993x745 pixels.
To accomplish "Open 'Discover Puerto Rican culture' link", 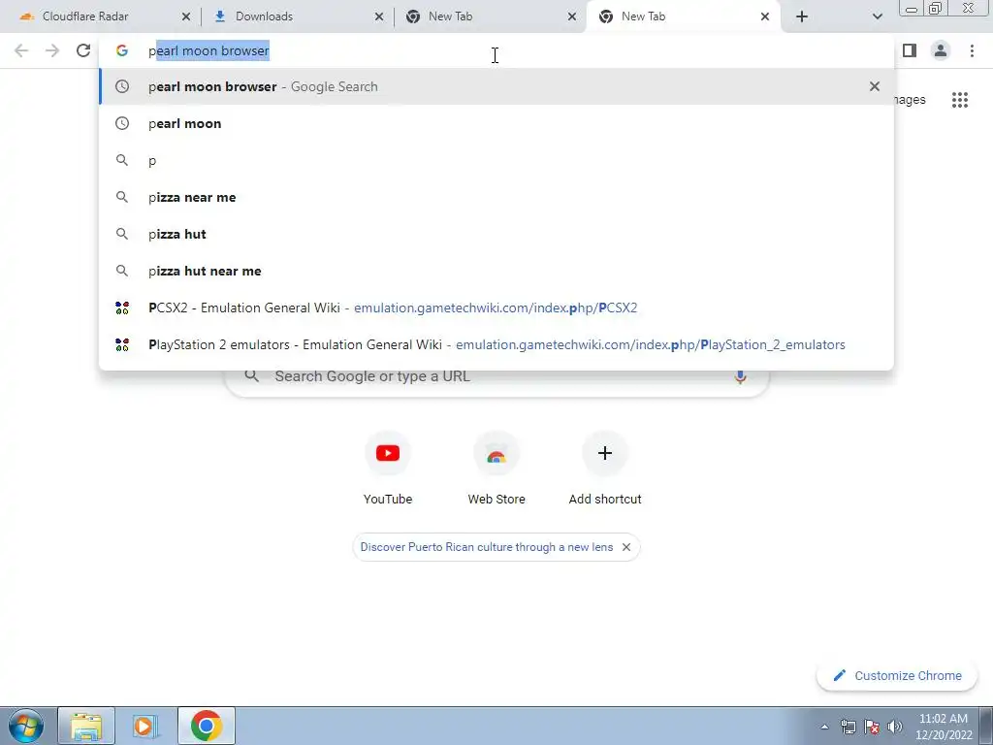I will [x=487, y=547].
